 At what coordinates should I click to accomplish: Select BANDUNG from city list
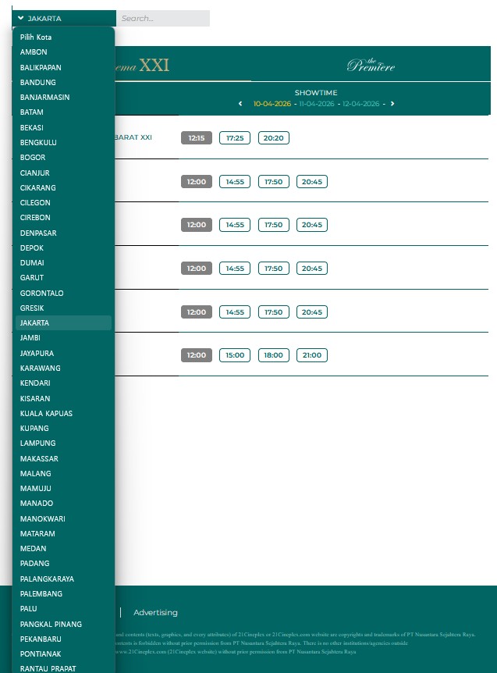(x=63, y=82)
